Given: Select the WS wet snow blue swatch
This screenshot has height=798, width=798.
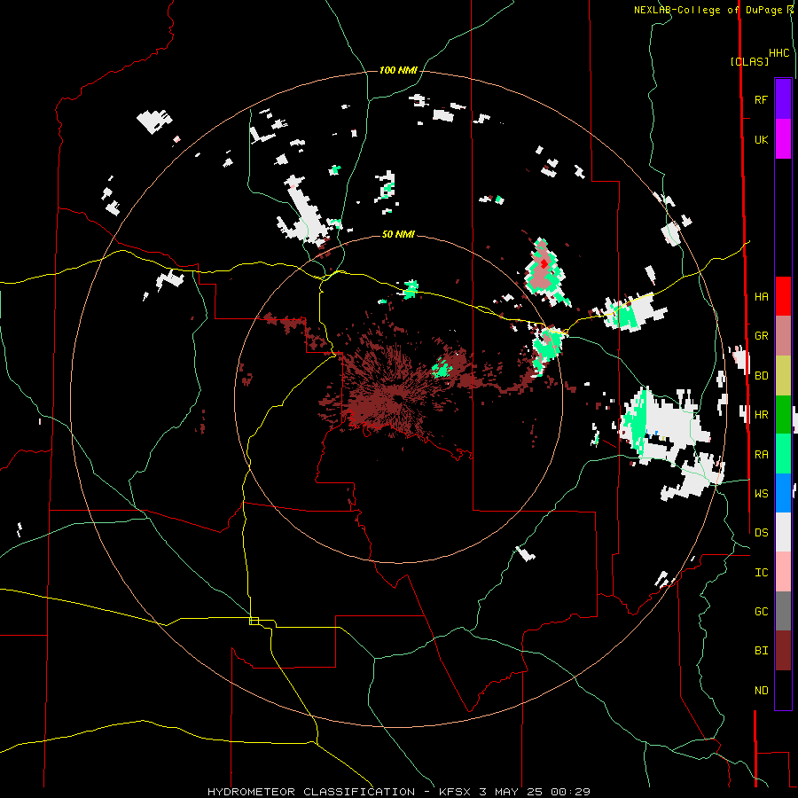Looking at the screenshot, I should [x=783, y=493].
